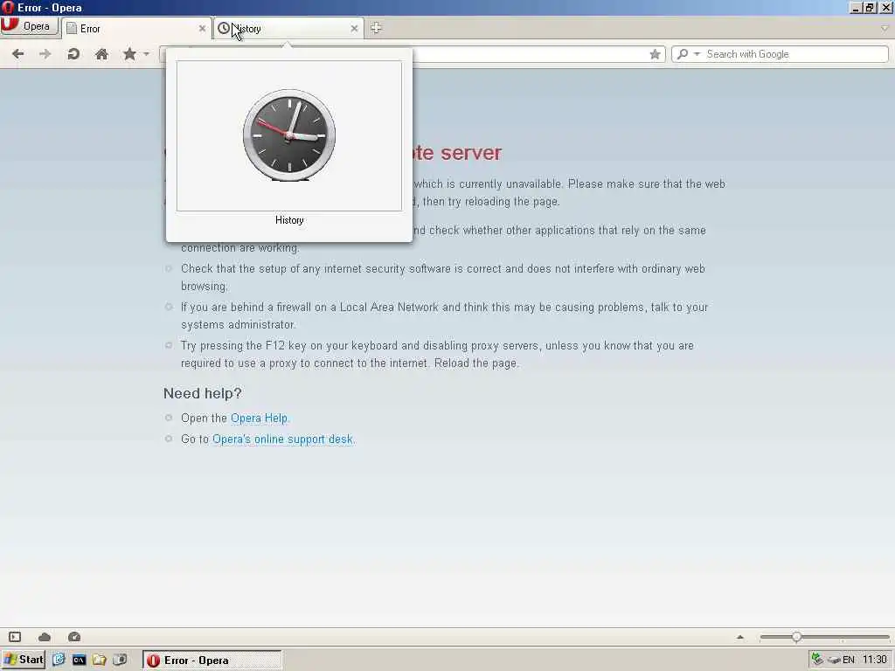Open closed tabs trash dropdown
This screenshot has height=671, width=895.
point(885,28)
